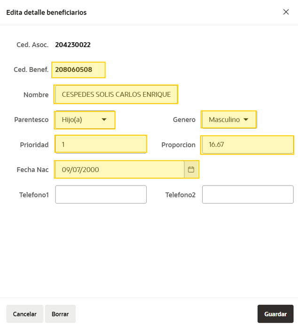Screen dimensions: 298x327
Task: Click the Genero label text
Action: [x=184, y=120]
